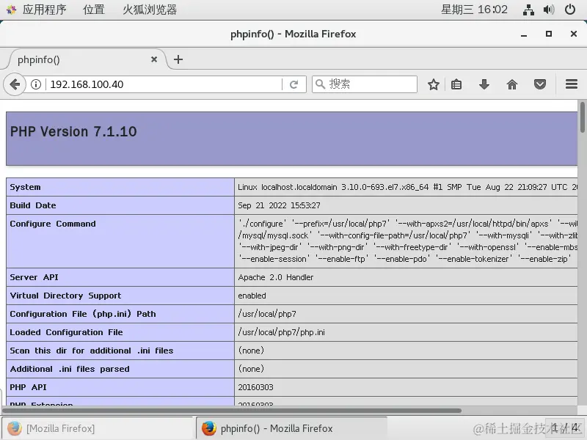Click the vertical scrollbar thumb
Viewport: 587px width, 440px height.
click(583, 117)
